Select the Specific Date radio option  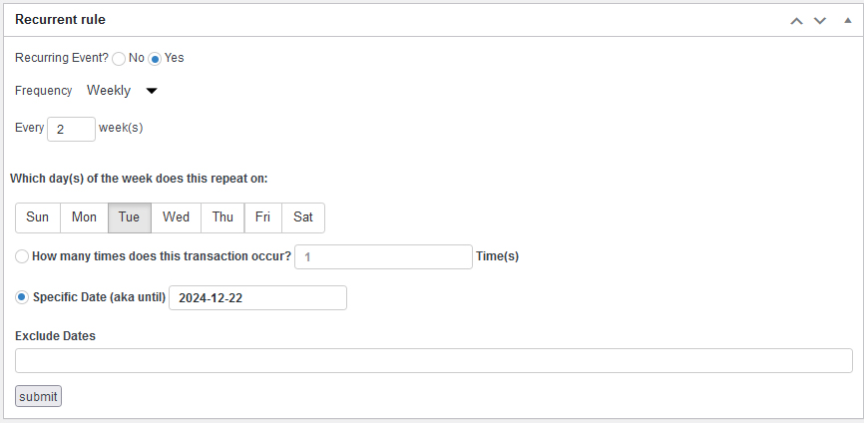point(22,297)
